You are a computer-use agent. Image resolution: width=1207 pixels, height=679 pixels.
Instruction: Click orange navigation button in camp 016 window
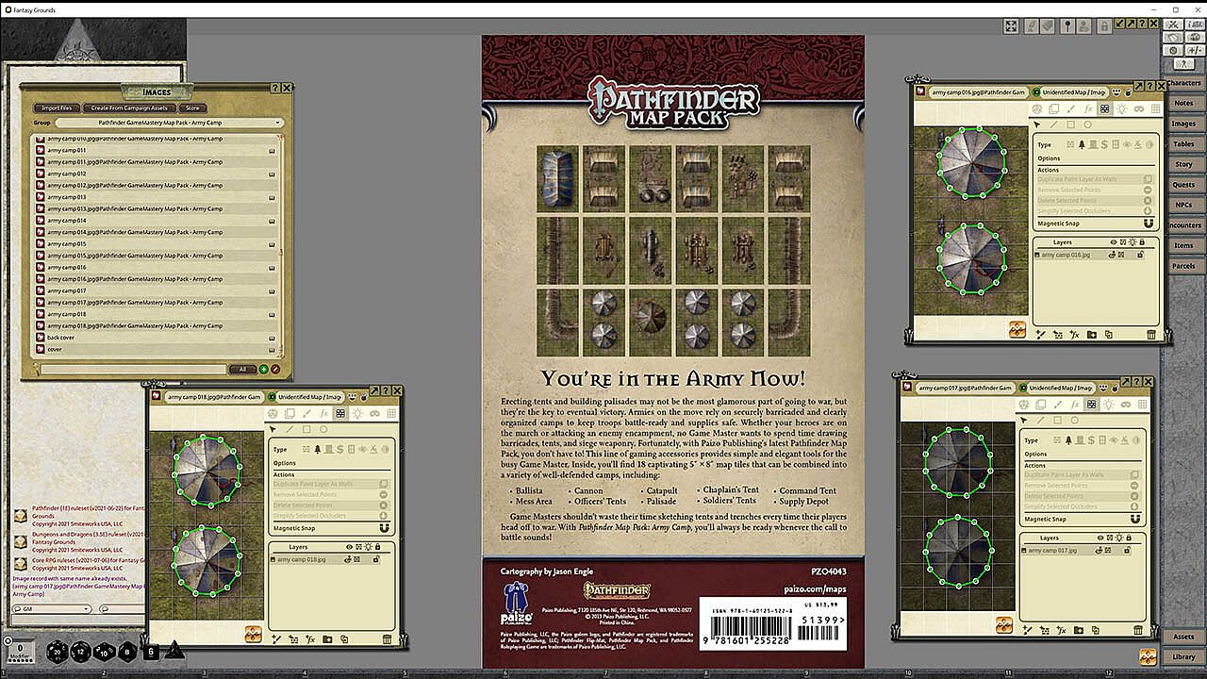tap(1017, 329)
